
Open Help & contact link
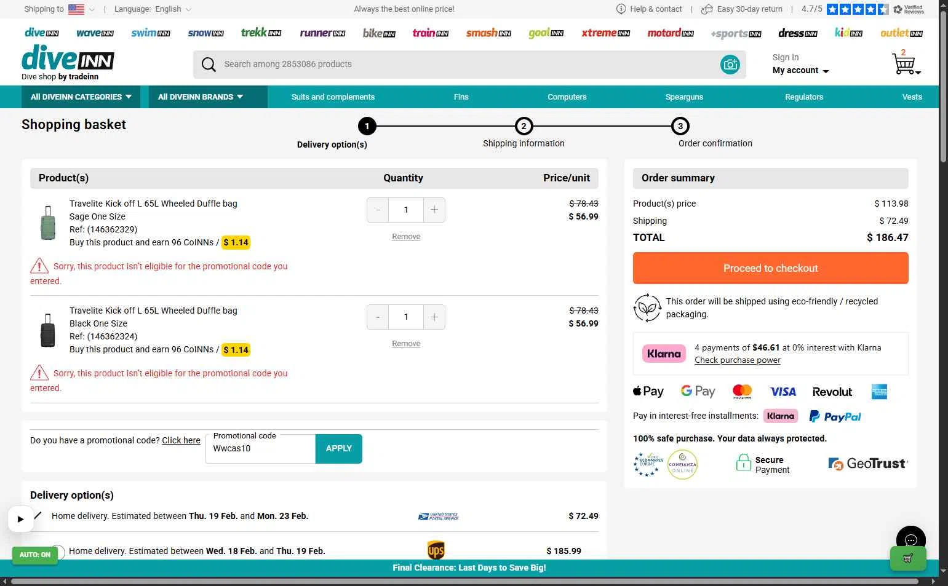point(649,9)
